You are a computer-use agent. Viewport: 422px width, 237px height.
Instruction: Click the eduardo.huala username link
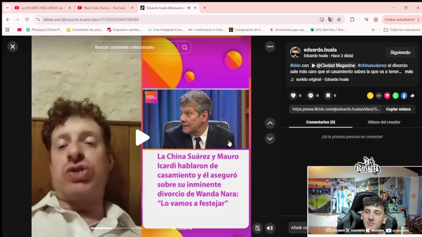pyautogui.click(x=320, y=50)
